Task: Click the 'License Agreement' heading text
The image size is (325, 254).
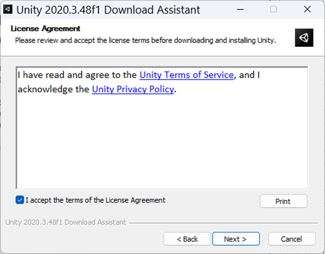Action: 45,28
